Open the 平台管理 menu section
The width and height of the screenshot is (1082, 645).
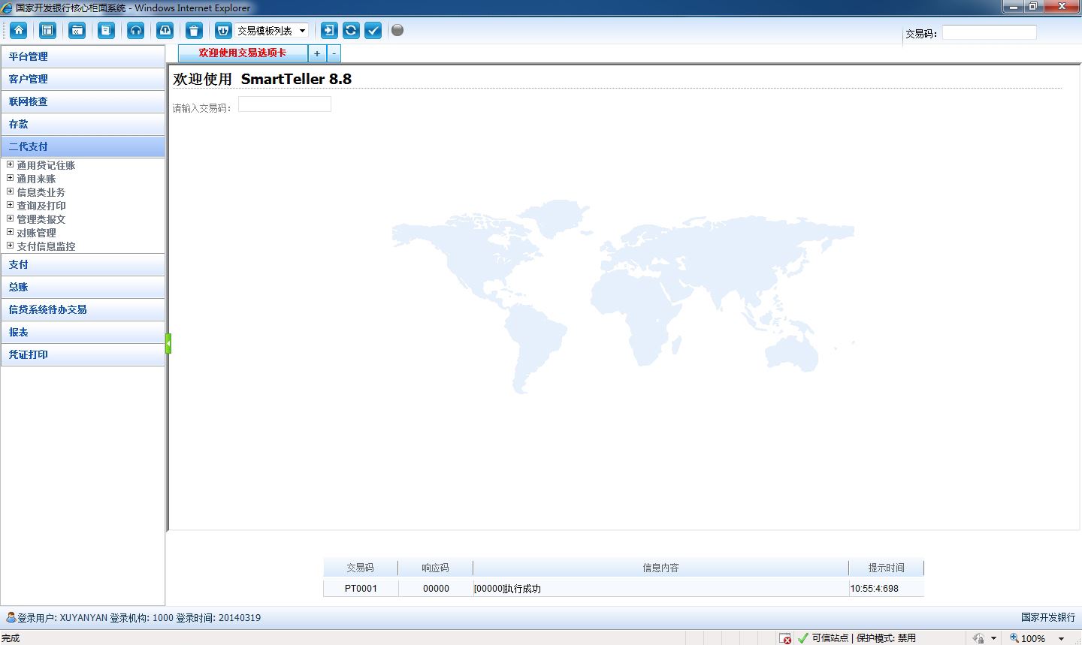pos(83,56)
